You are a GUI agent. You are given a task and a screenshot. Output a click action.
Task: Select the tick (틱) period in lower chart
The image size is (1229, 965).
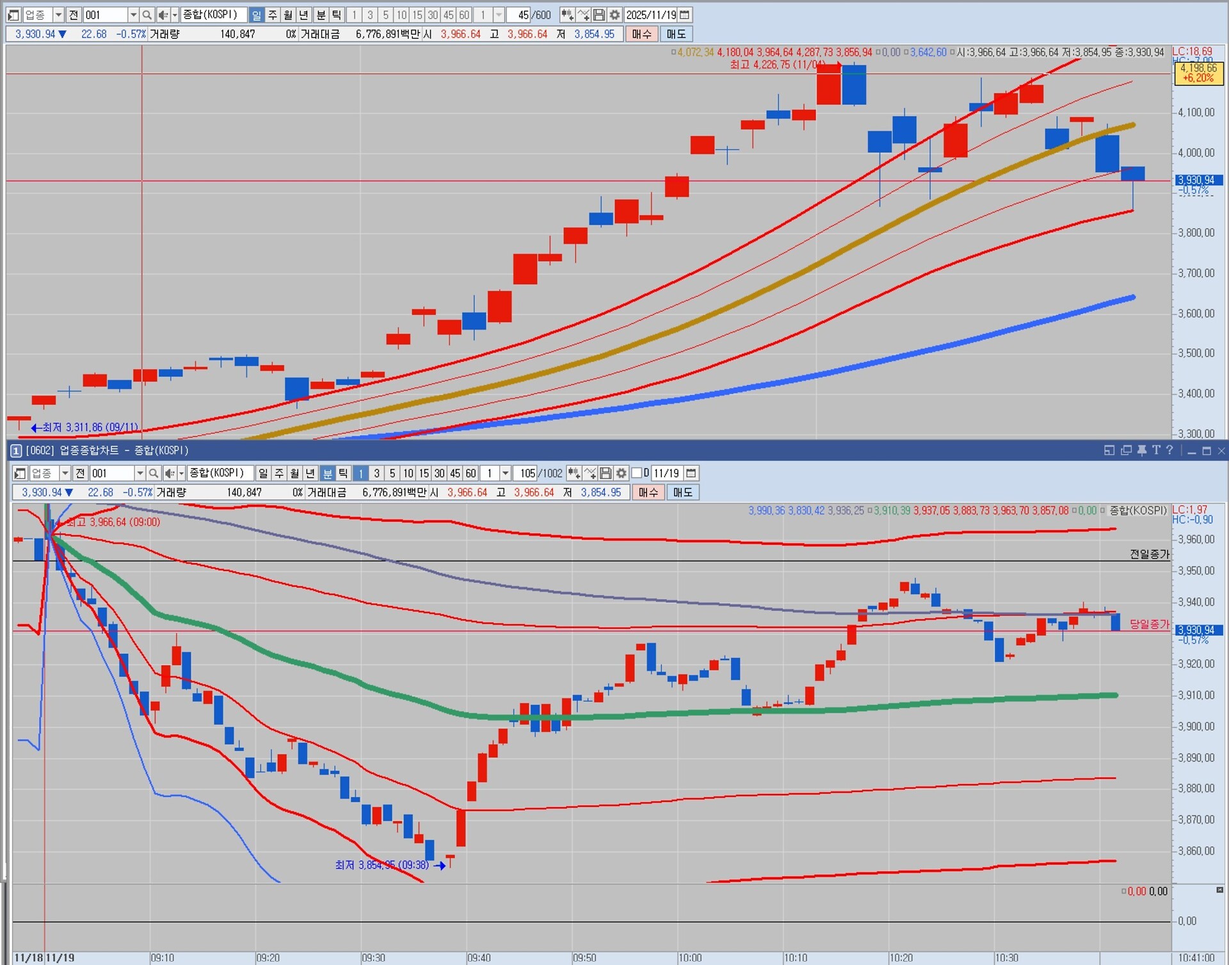point(343,473)
